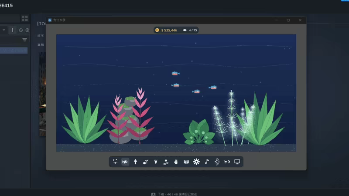Image resolution: width=349 pixels, height=196 pixels.
Task: Open the open-book icon in aquarium toolbar
Action: (x=186, y=162)
